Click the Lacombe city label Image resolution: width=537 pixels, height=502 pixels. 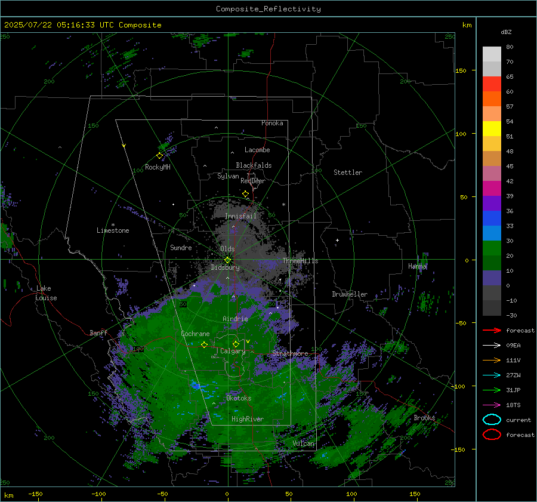point(257,150)
